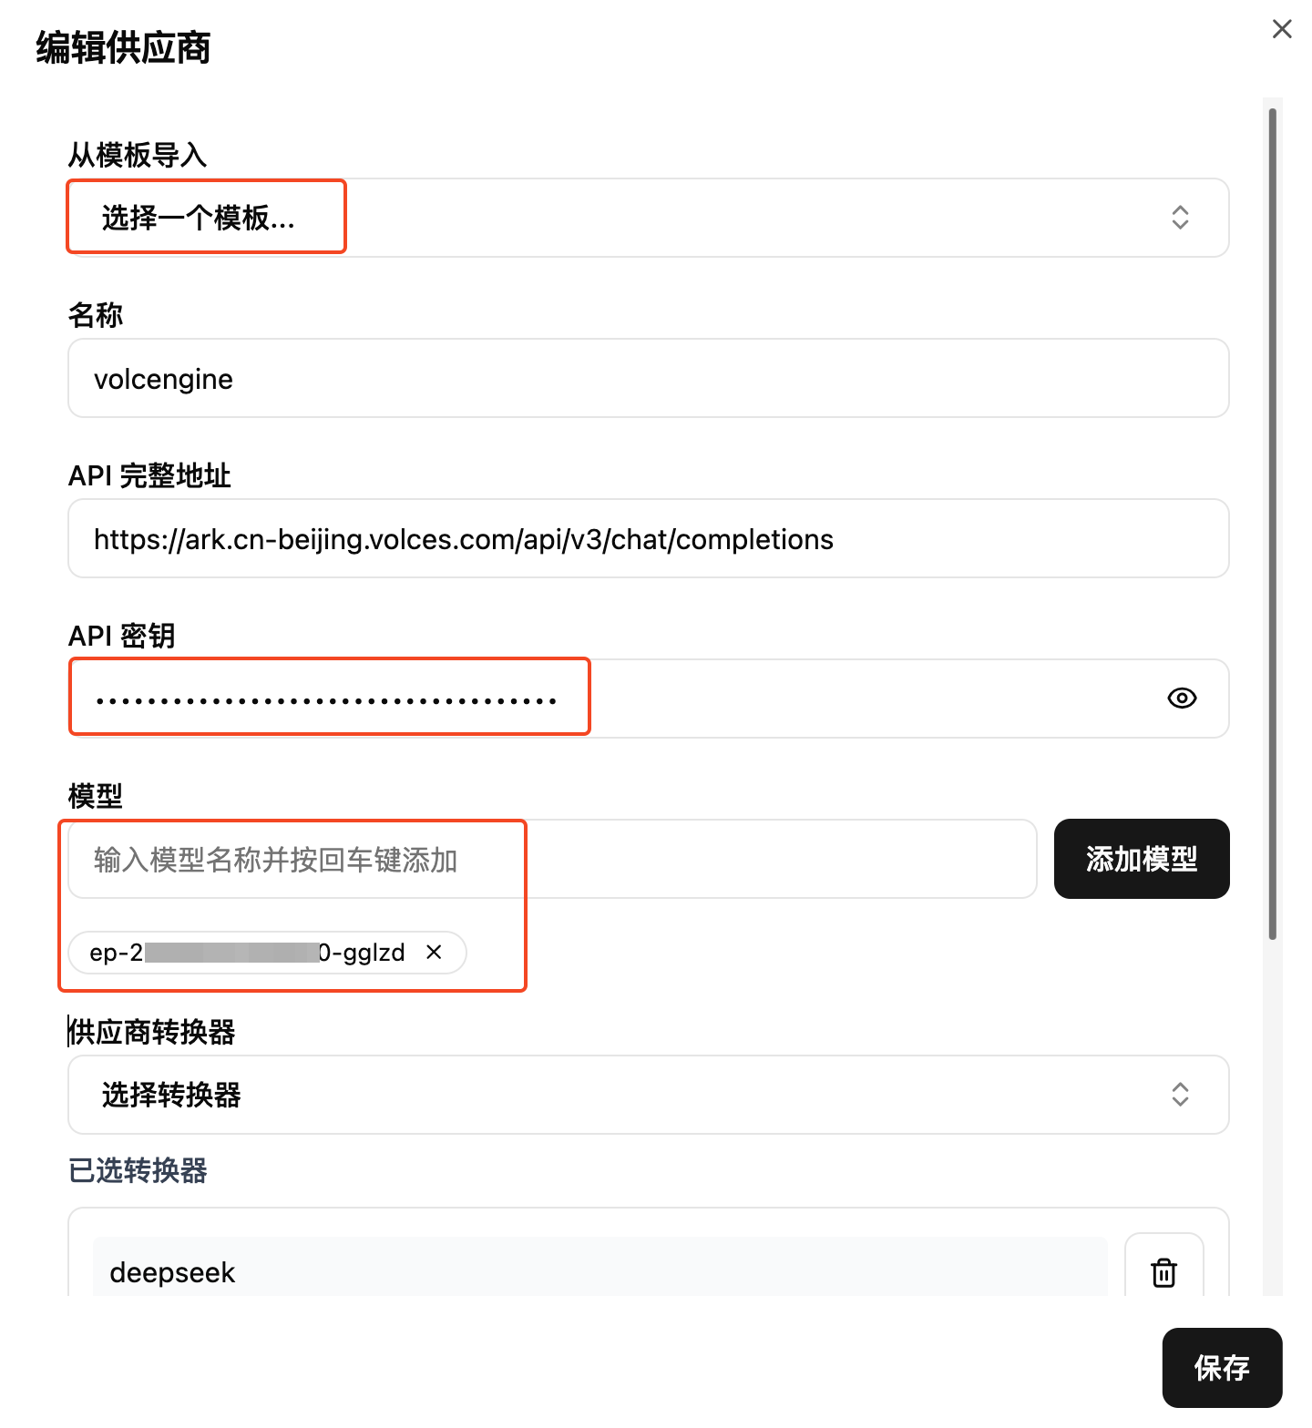Click the 已选转换器 label
Screen dimensions: 1312x1428
[138, 1170]
